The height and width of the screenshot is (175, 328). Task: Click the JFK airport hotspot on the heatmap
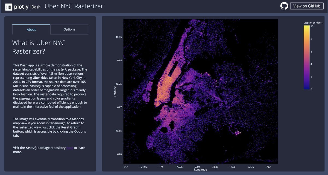tap(236, 133)
